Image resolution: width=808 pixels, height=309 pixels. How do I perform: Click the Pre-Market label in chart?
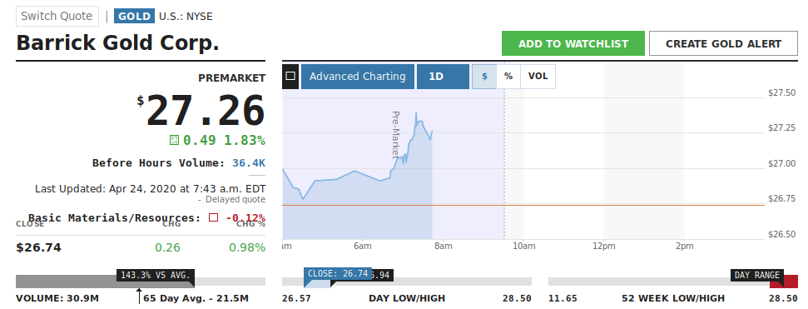pos(396,134)
